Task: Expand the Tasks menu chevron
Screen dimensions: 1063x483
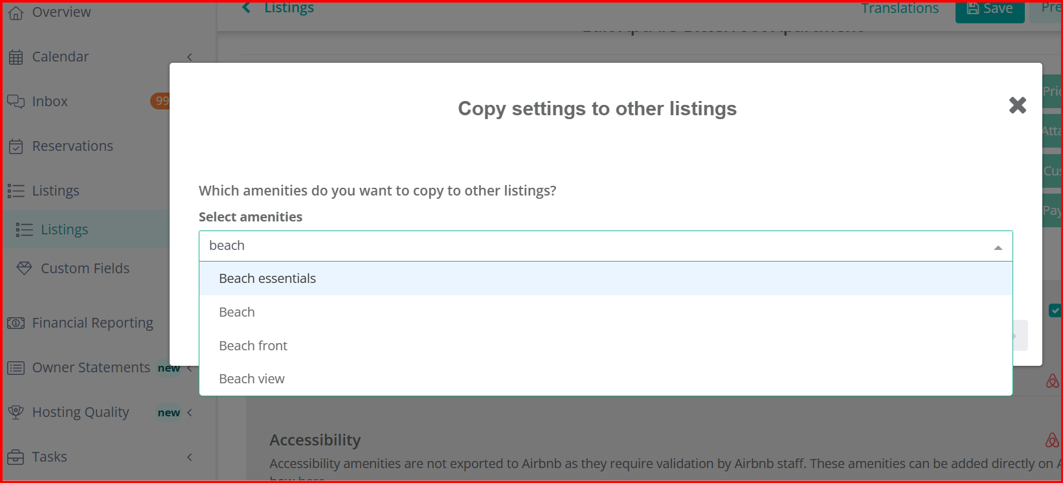Action: [190, 457]
